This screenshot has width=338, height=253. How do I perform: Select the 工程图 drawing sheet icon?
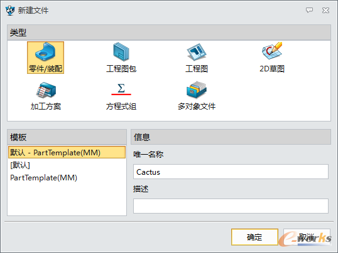[197, 52]
